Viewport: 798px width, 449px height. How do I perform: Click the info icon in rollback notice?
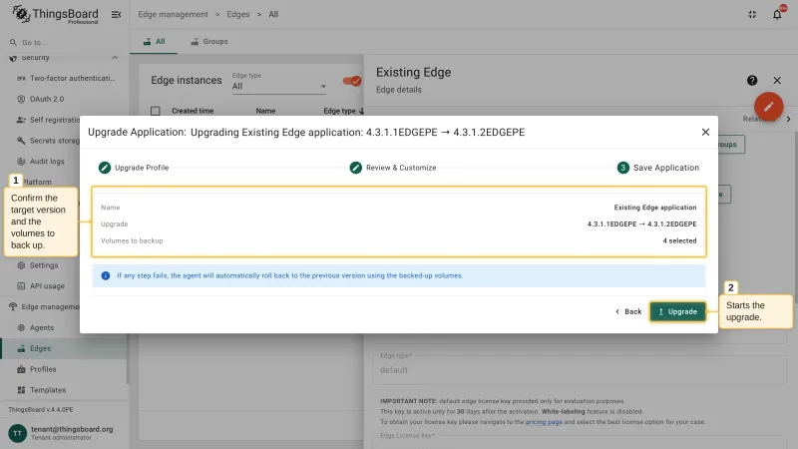tap(106, 275)
